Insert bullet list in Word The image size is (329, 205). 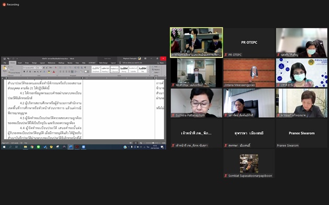61,67
